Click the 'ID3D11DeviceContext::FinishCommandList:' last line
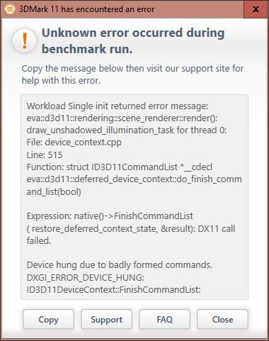Image resolution: width=269 pixels, height=341 pixels. tap(113, 289)
